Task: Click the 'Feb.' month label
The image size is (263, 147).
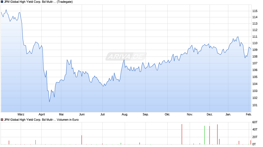Action: 249,115
